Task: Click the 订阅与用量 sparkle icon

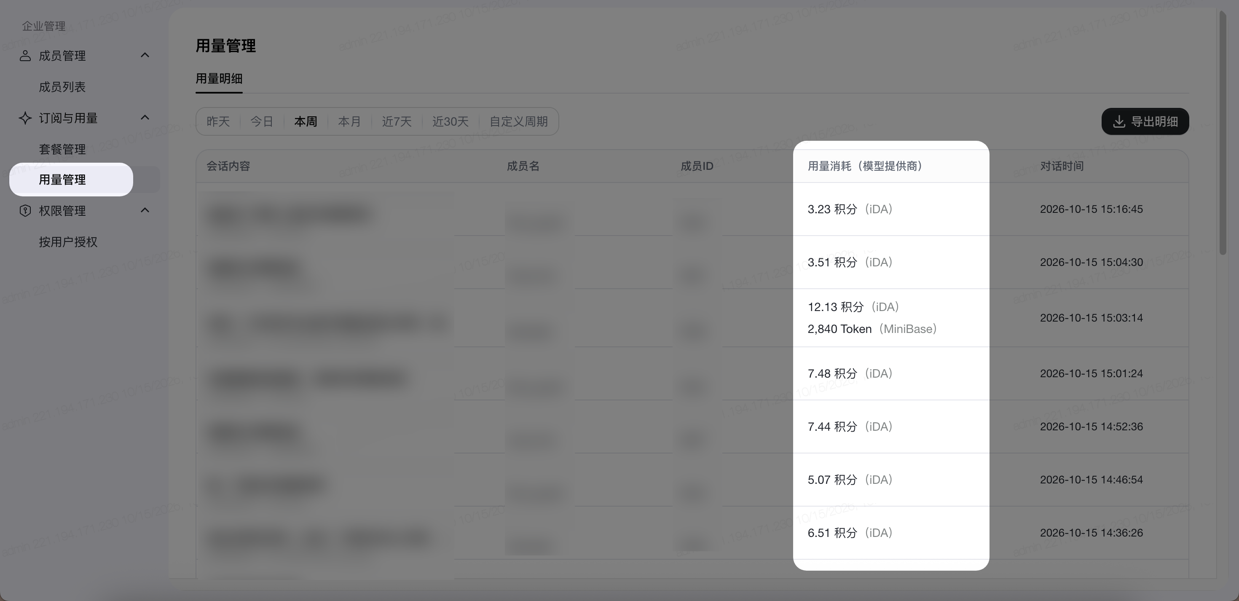Action: tap(25, 118)
